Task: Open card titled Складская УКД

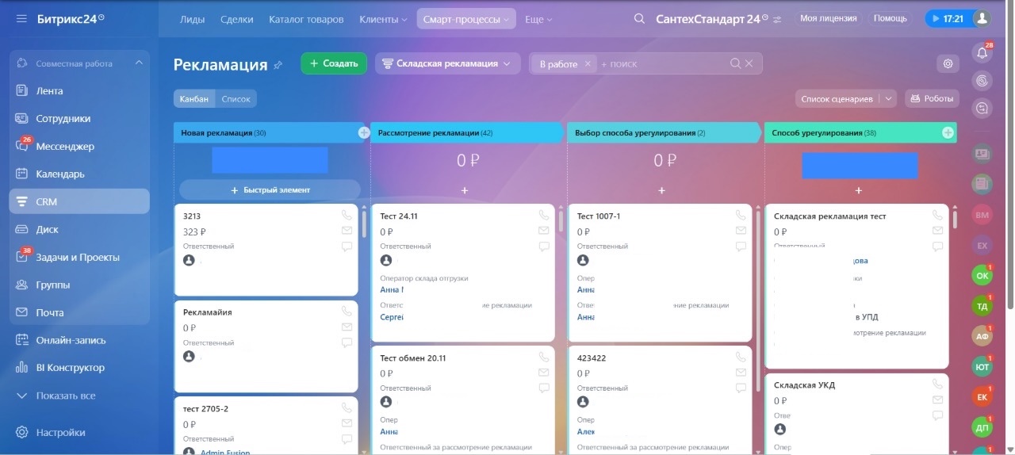Action: (x=804, y=385)
